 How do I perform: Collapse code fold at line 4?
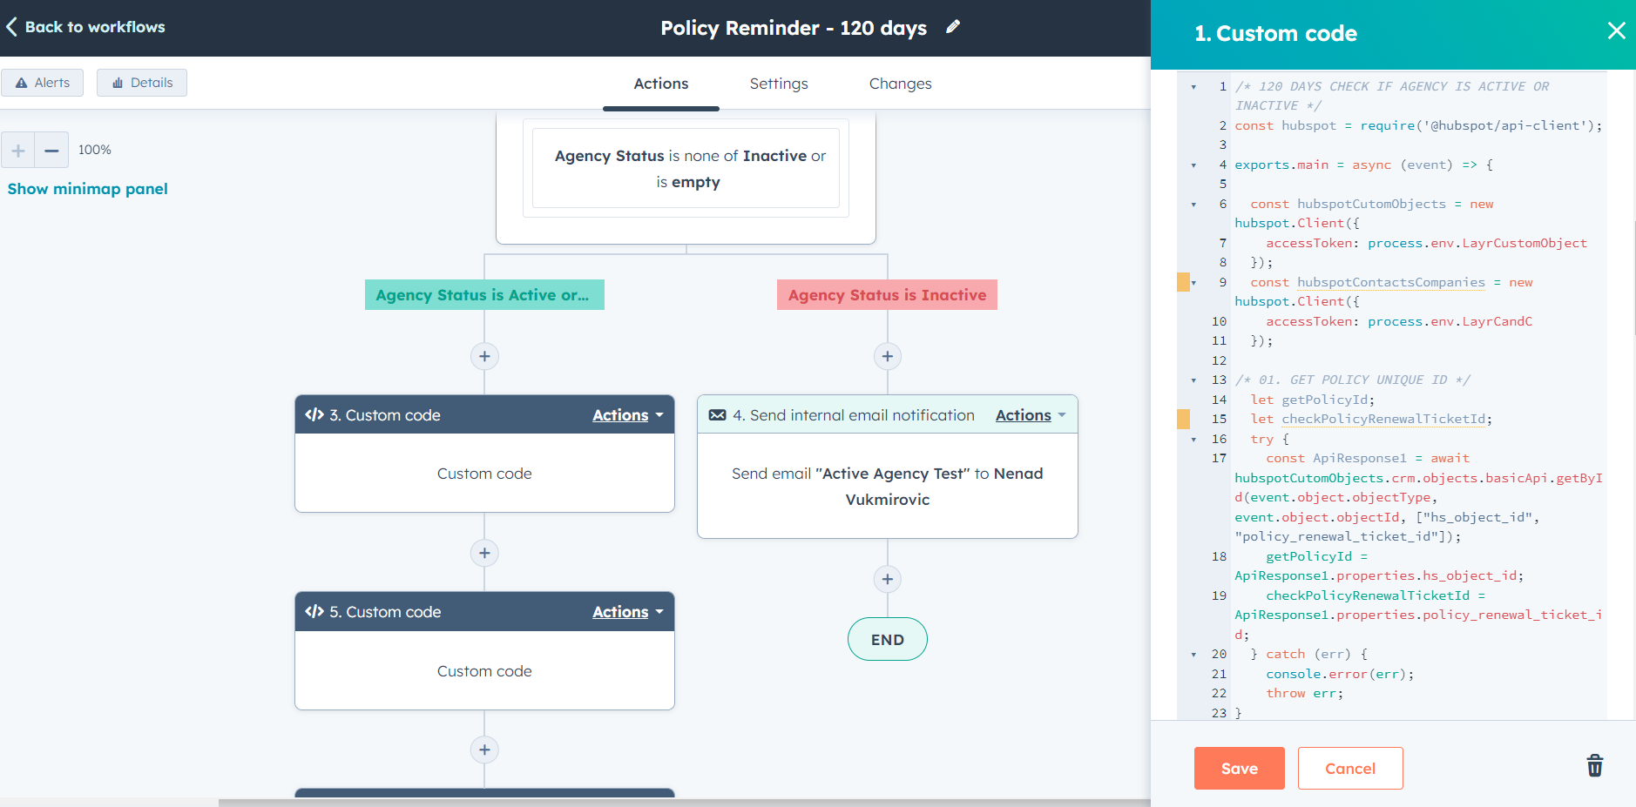1193,165
